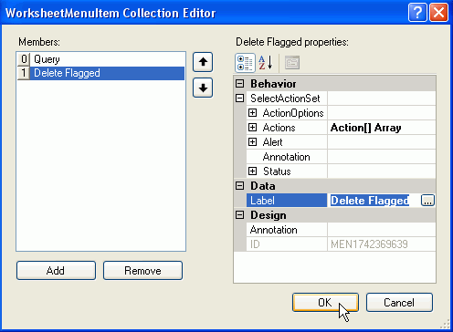
Task: Select the ID property row
Action: tap(341, 244)
